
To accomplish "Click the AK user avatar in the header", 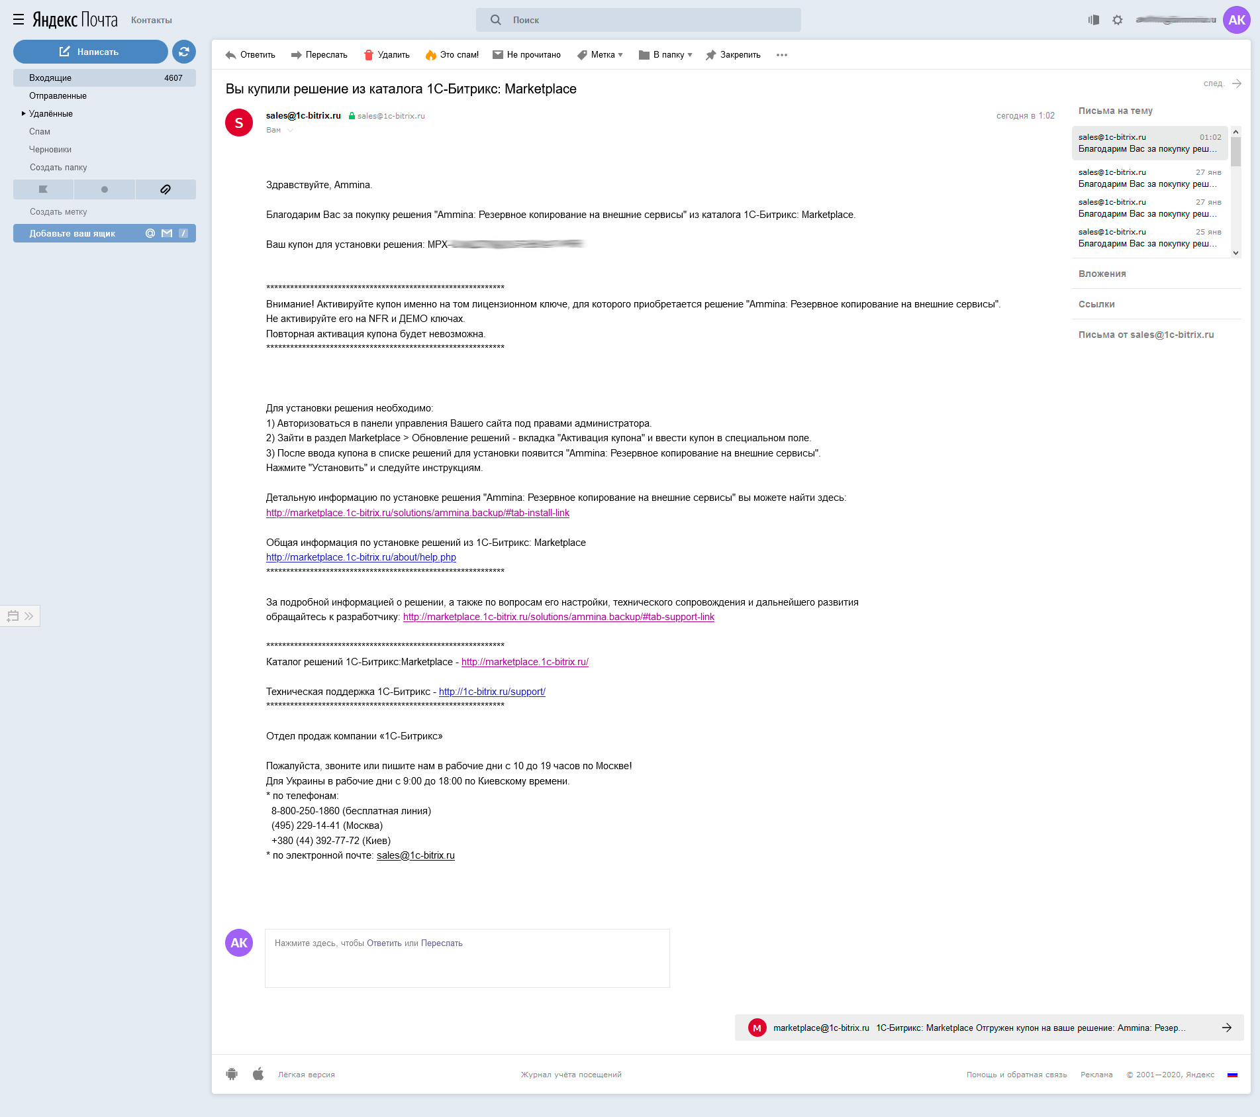I will (x=1237, y=20).
